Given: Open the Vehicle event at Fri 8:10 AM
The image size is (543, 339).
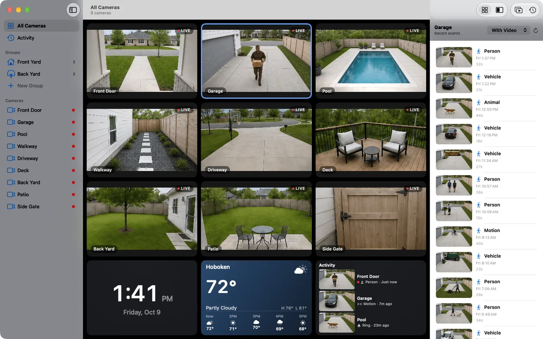Looking at the screenshot, I should [486, 262].
